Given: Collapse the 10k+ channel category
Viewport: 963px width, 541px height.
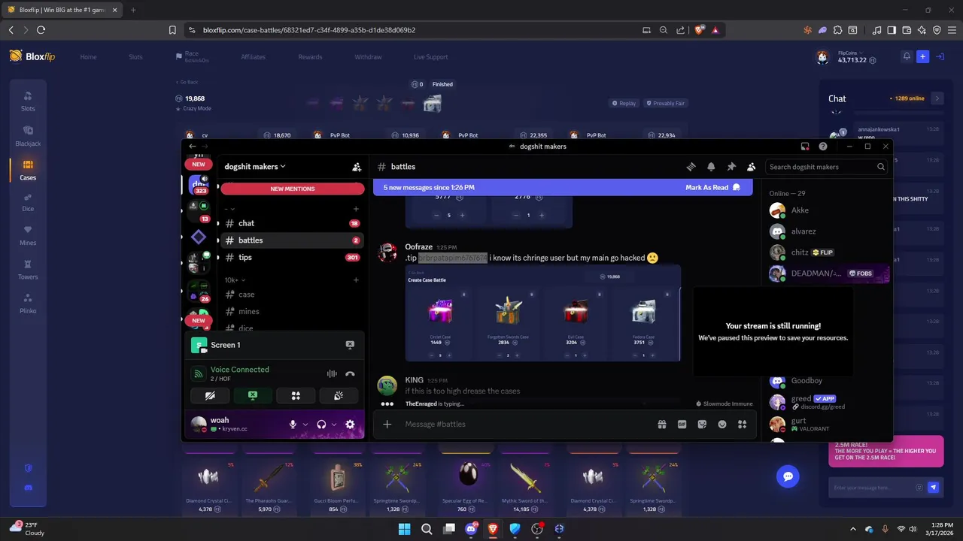Looking at the screenshot, I should [235, 280].
